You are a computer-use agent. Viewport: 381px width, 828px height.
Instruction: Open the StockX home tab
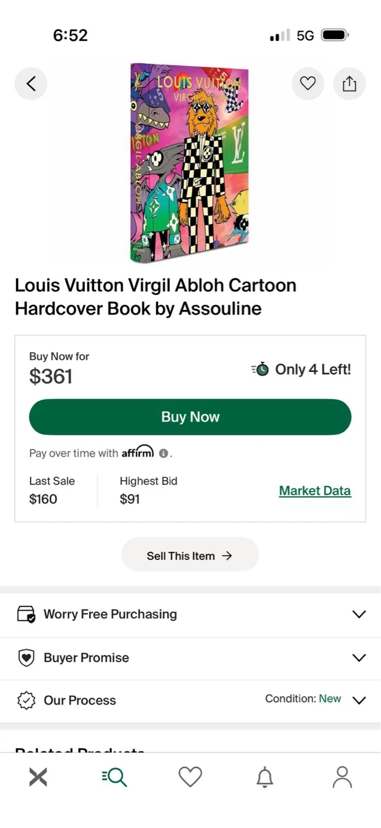coord(38,777)
